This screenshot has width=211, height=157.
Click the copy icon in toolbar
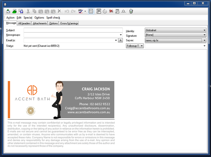click(x=34, y=11)
